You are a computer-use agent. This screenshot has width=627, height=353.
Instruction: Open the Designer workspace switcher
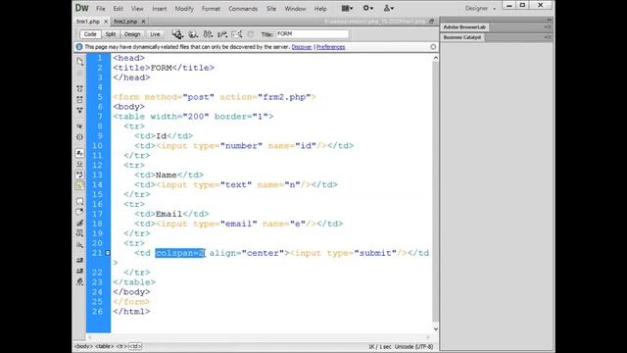pos(480,9)
